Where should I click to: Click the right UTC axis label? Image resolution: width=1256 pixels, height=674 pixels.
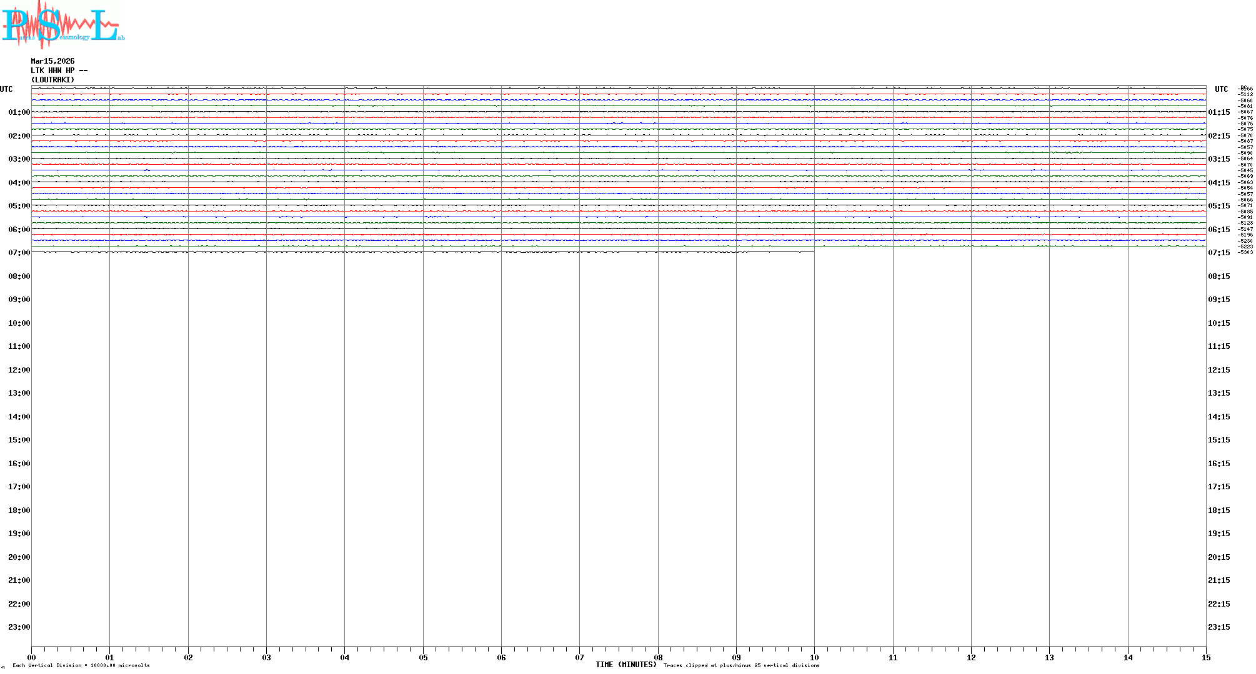(x=1221, y=89)
